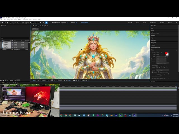Open the Erase Layer Source dropdown
179x134 pixels.
point(162,63)
